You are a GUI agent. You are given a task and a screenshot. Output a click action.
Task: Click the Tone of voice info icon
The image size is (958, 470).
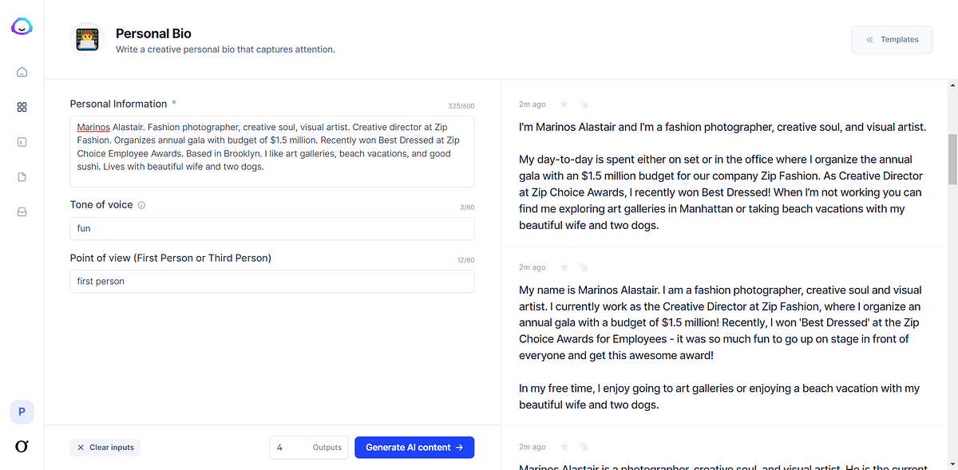(141, 205)
